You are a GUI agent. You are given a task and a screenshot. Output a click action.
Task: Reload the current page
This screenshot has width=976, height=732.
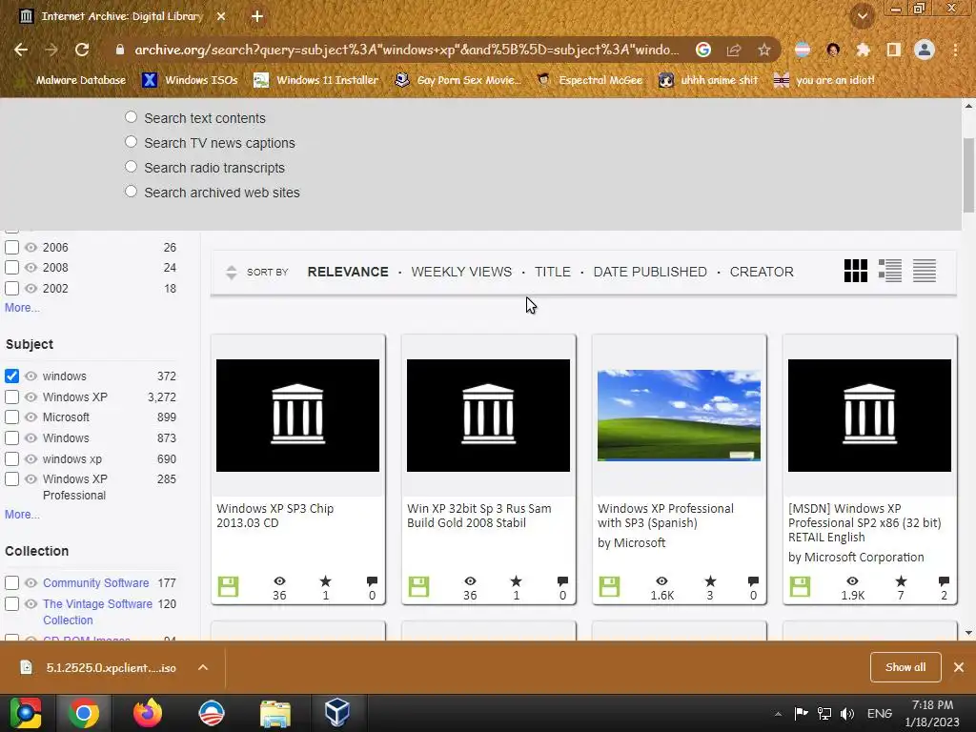[82, 50]
